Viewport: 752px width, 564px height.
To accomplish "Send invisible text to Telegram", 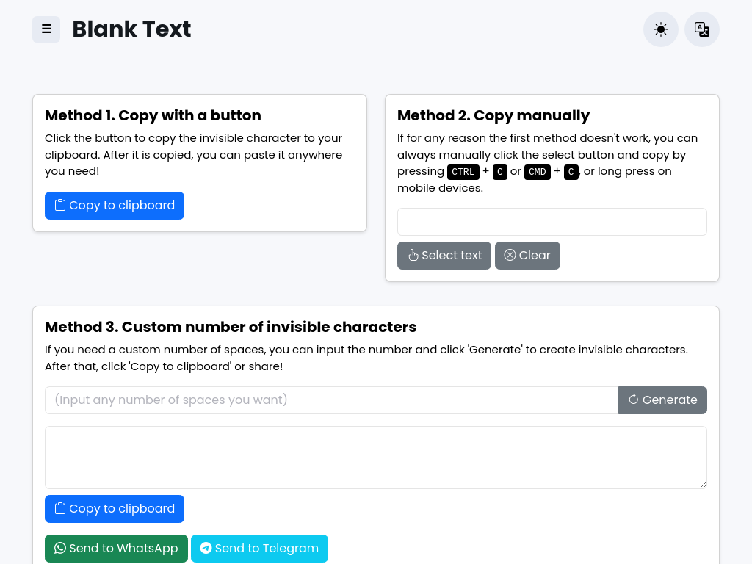I will tap(259, 548).
